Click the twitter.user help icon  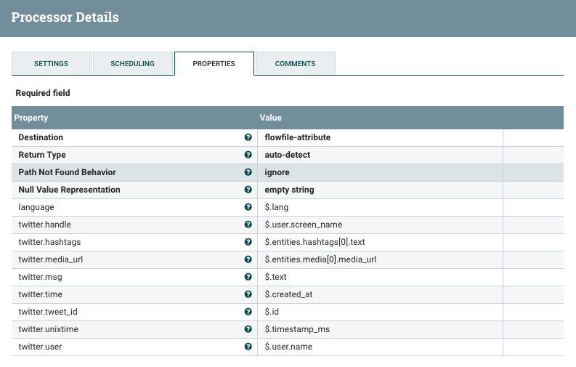point(248,347)
